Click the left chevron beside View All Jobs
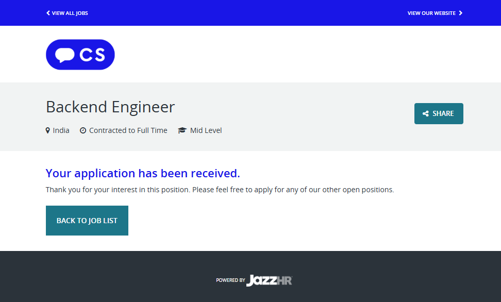This screenshot has height=302, width=501. [48, 13]
